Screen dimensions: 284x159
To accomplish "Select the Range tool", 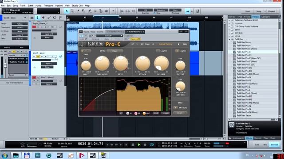I will [x=72, y=11].
